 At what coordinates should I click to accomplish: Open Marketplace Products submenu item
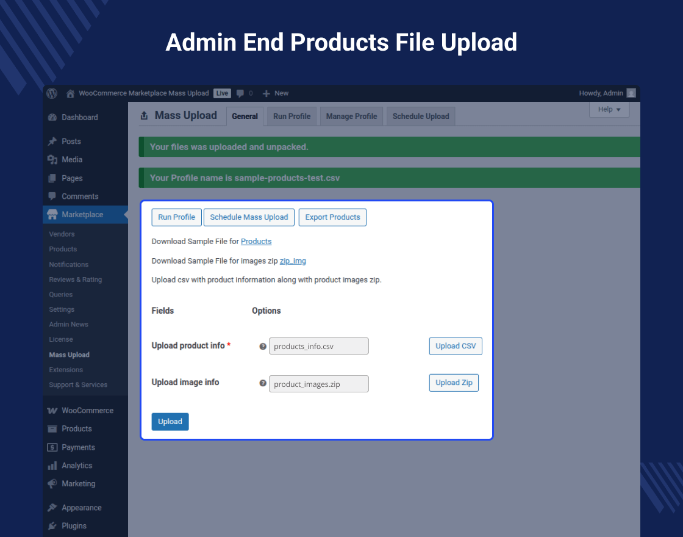[x=63, y=249]
